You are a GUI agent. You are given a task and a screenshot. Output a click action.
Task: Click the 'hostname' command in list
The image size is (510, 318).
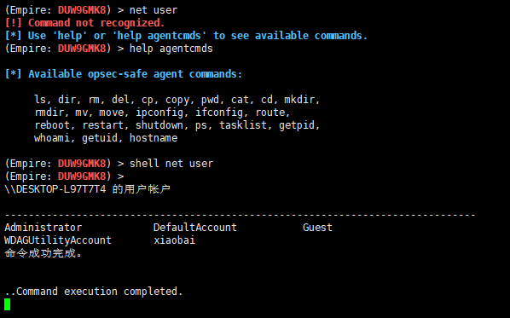[x=154, y=138]
